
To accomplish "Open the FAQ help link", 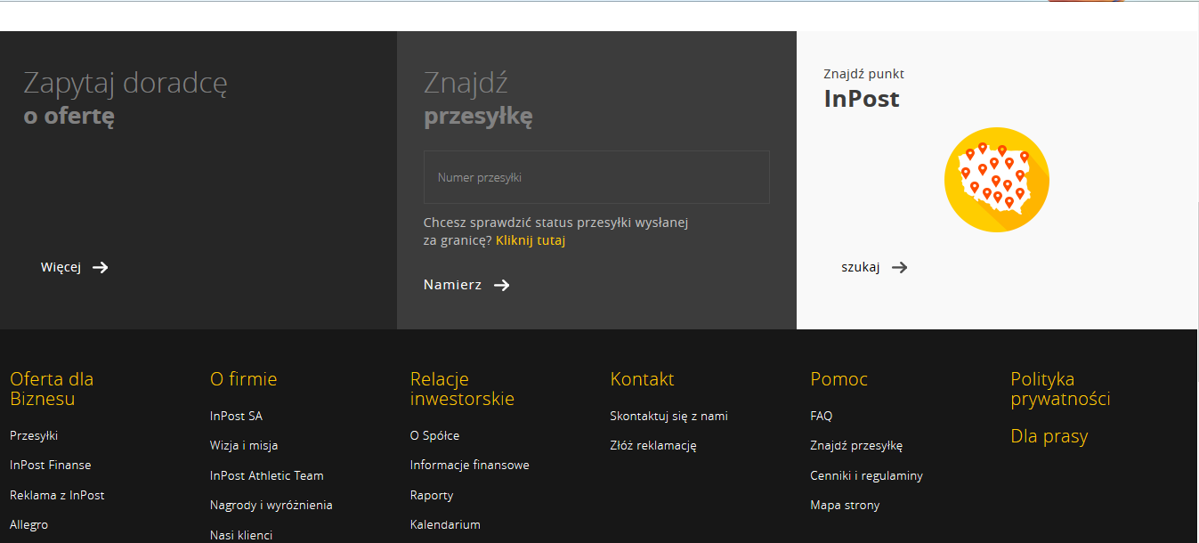I will click(821, 416).
